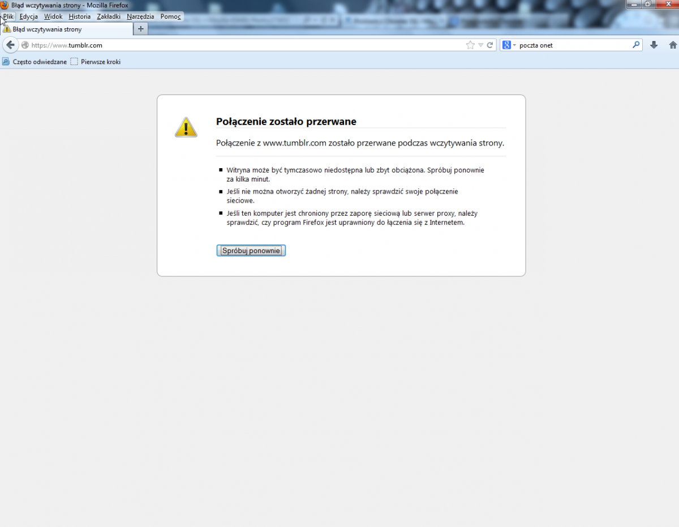Screen dimensions: 679x527
Task: Reload the page with the refresh icon
Action: 490,45
